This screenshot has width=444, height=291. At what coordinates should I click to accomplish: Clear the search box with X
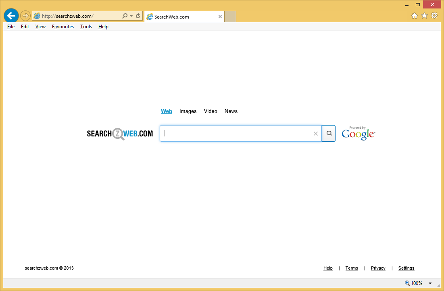click(x=316, y=134)
